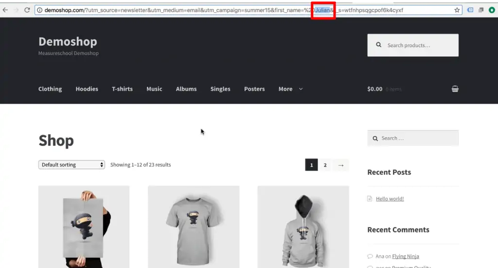This screenshot has width=498, height=268.
Task: Open the More menu item
Action: [285, 89]
